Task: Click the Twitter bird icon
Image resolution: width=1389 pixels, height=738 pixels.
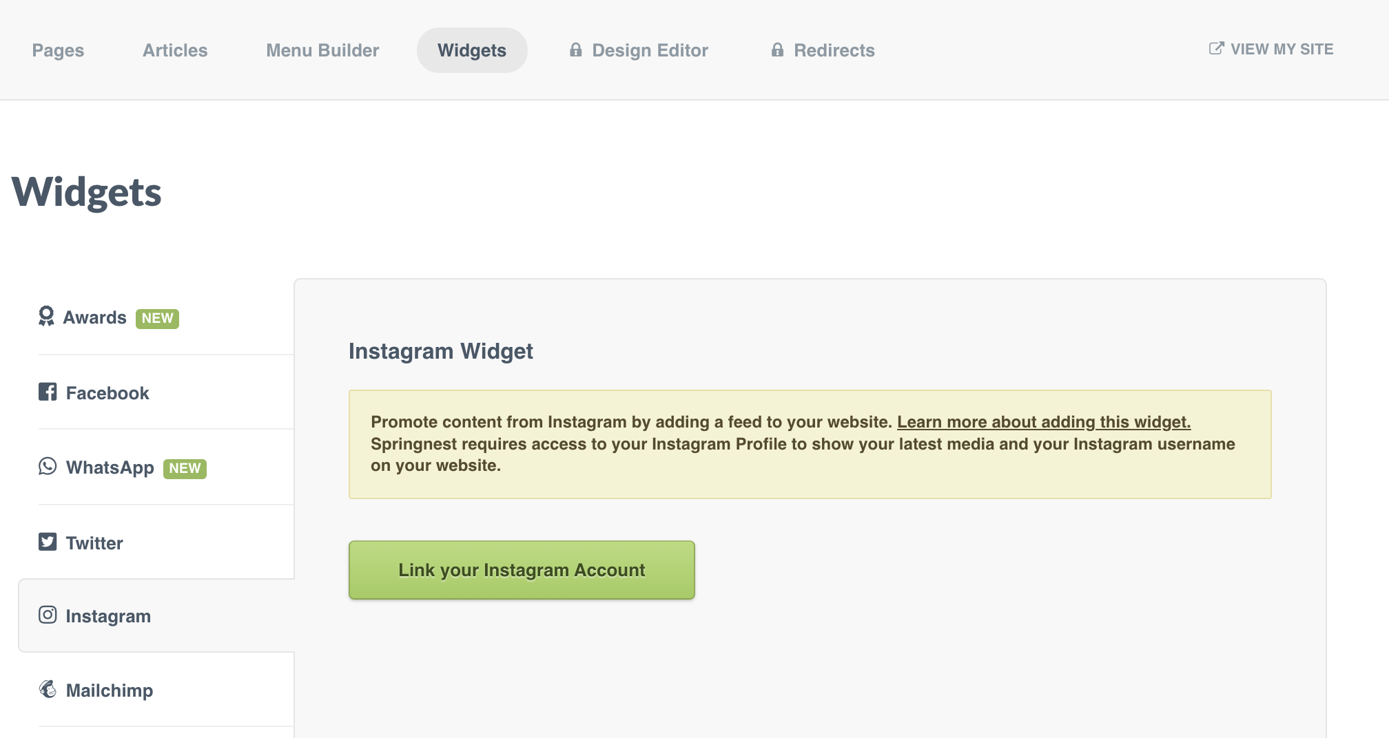Action: tap(48, 542)
